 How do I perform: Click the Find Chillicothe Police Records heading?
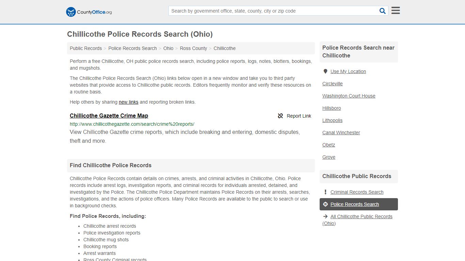[x=111, y=166]
